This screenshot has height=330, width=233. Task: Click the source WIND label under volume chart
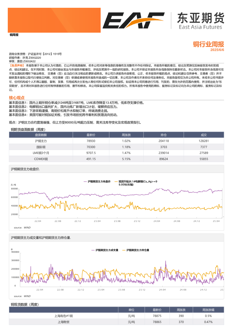(22, 296)
